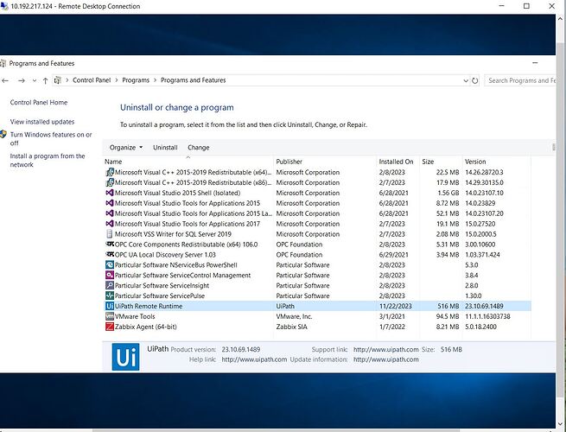Click the Support link http://www.uipath.com

pos(386,349)
